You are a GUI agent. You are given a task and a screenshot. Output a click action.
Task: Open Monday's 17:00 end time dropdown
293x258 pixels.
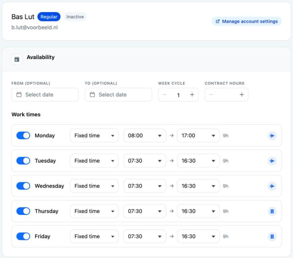coord(198,136)
